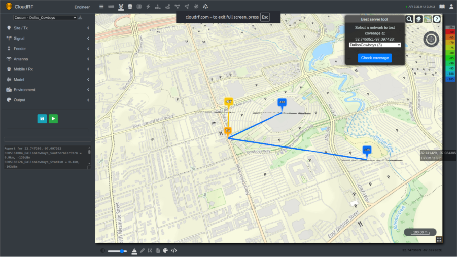This screenshot has height=257, width=457.
Task: Open map search magnifier icon
Action: pyautogui.click(x=409, y=19)
